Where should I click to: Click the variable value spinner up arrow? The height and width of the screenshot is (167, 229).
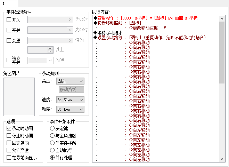point(50,48)
